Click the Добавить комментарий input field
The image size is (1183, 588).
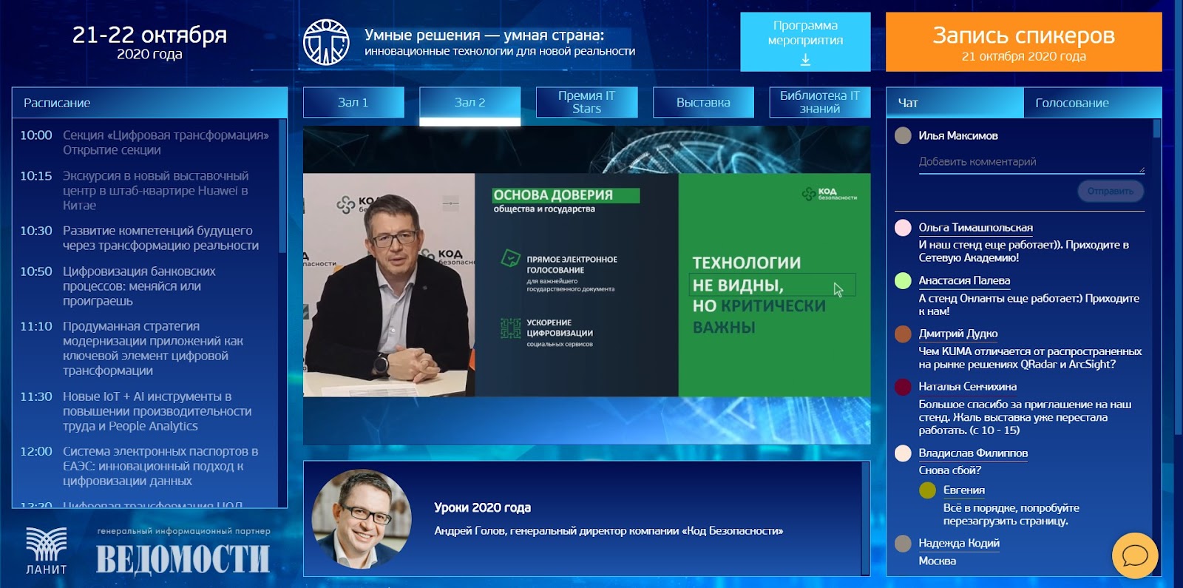pos(1031,162)
